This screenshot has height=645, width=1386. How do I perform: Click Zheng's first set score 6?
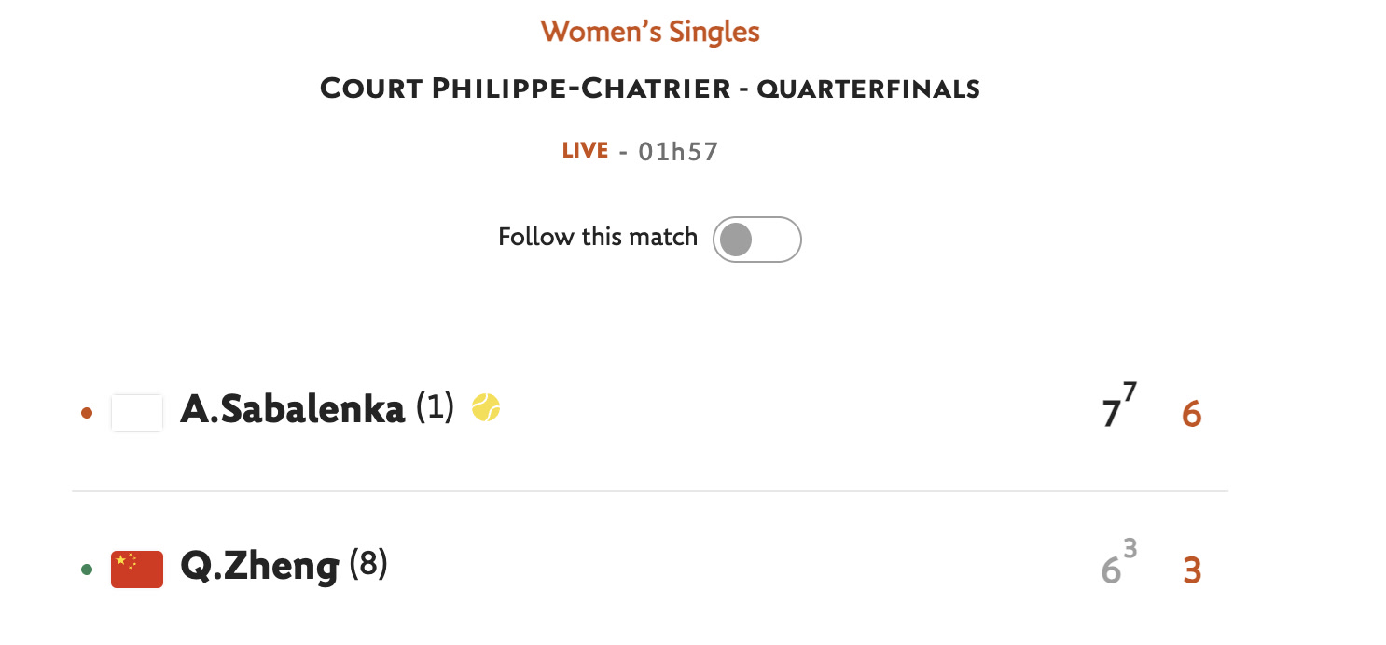1110,570
